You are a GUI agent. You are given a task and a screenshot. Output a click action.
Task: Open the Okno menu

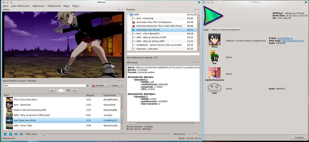coord(6,6)
